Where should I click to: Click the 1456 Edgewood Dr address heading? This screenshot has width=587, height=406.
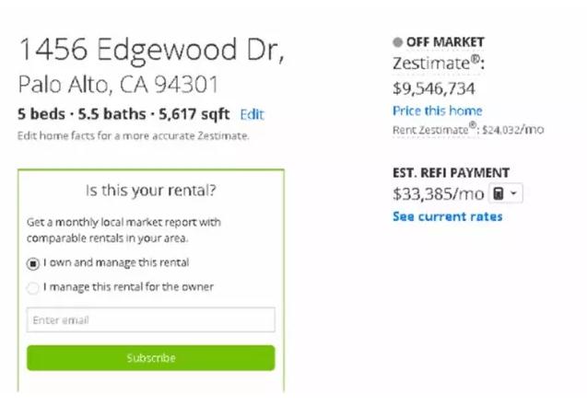click(x=150, y=50)
